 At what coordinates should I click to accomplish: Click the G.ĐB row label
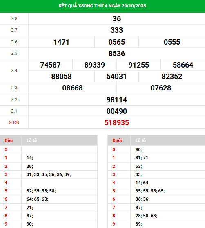pyautogui.click(x=14, y=122)
